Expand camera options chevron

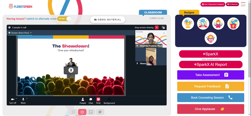coord(16,98)
